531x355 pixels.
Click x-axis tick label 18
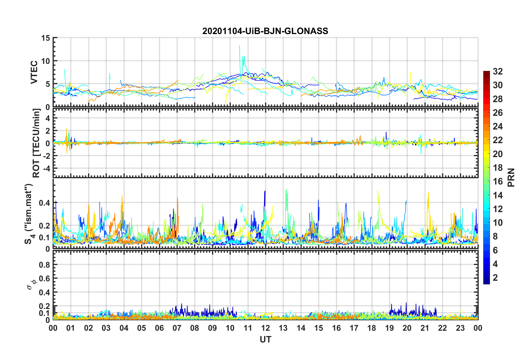(372, 328)
